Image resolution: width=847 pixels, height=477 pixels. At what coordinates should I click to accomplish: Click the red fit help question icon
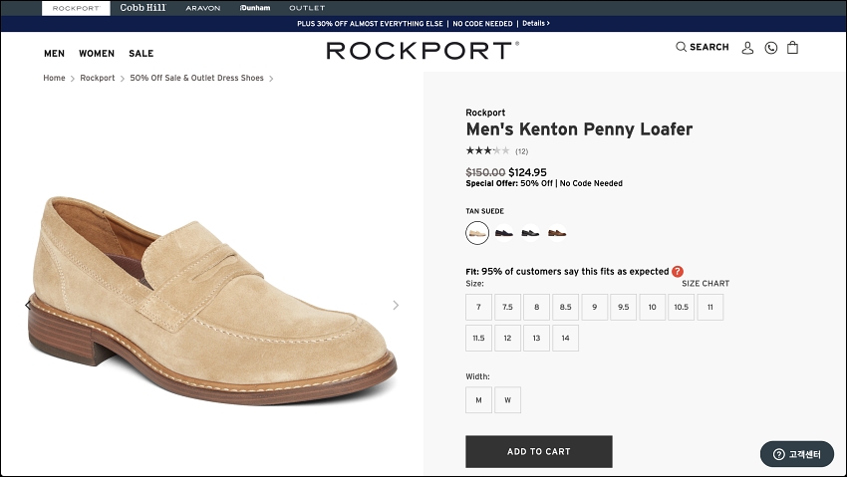pos(678,272)
